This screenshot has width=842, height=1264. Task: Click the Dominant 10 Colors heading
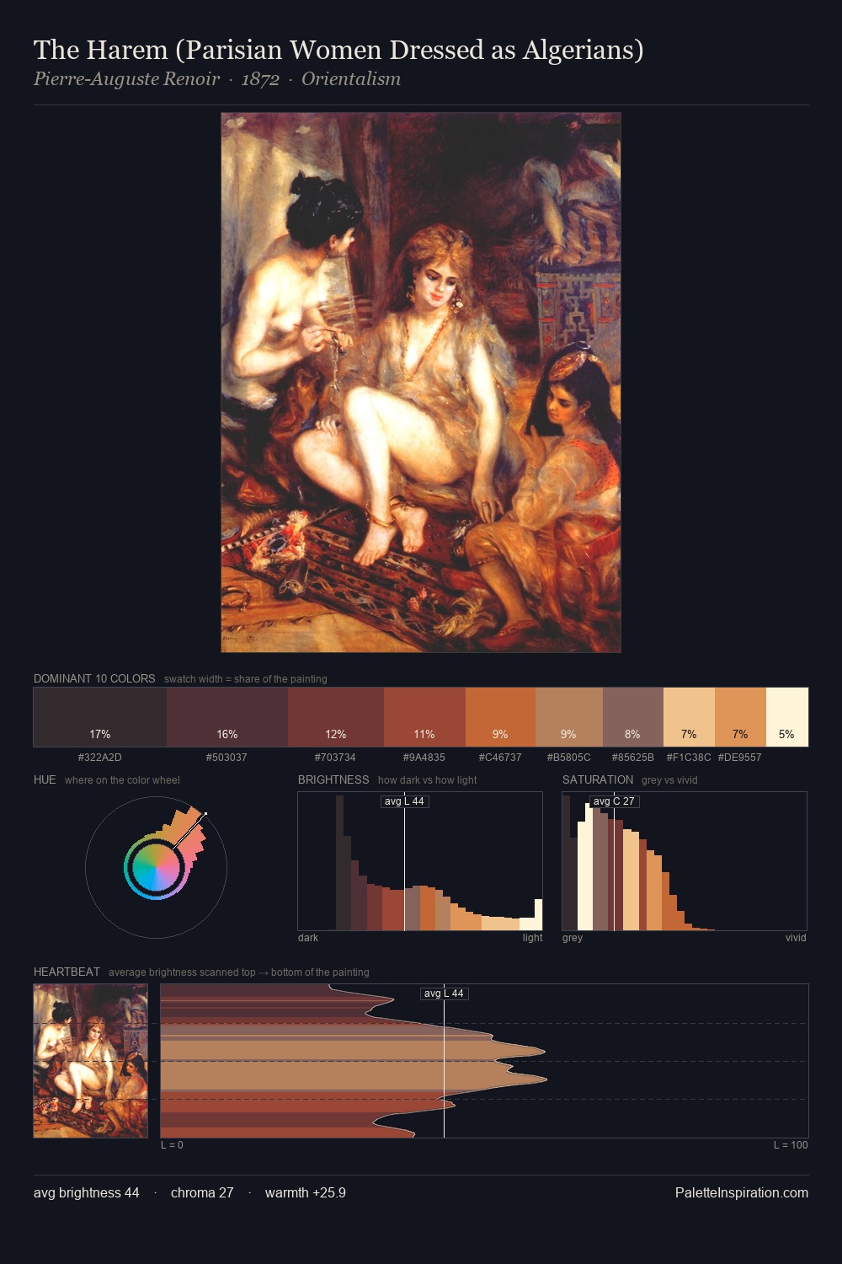pos(94,678)
